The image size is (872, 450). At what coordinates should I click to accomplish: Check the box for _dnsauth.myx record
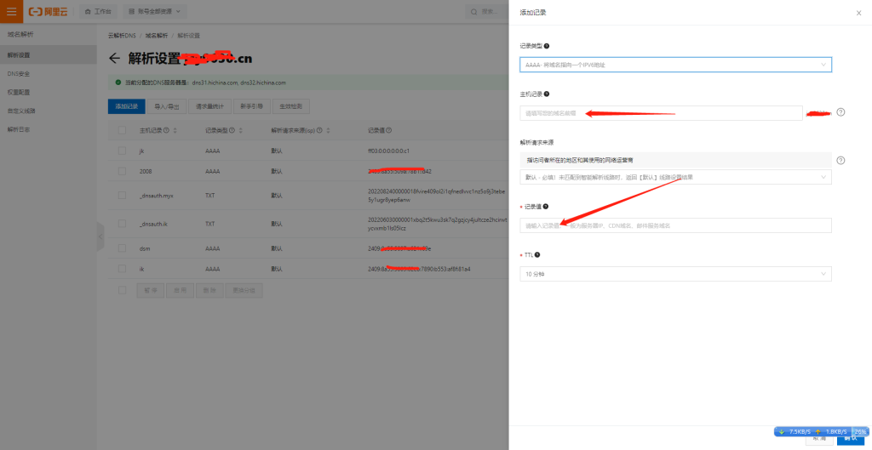click(x=122, y=196)
